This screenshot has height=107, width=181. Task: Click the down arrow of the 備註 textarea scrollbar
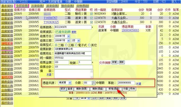tap(91, 77)
